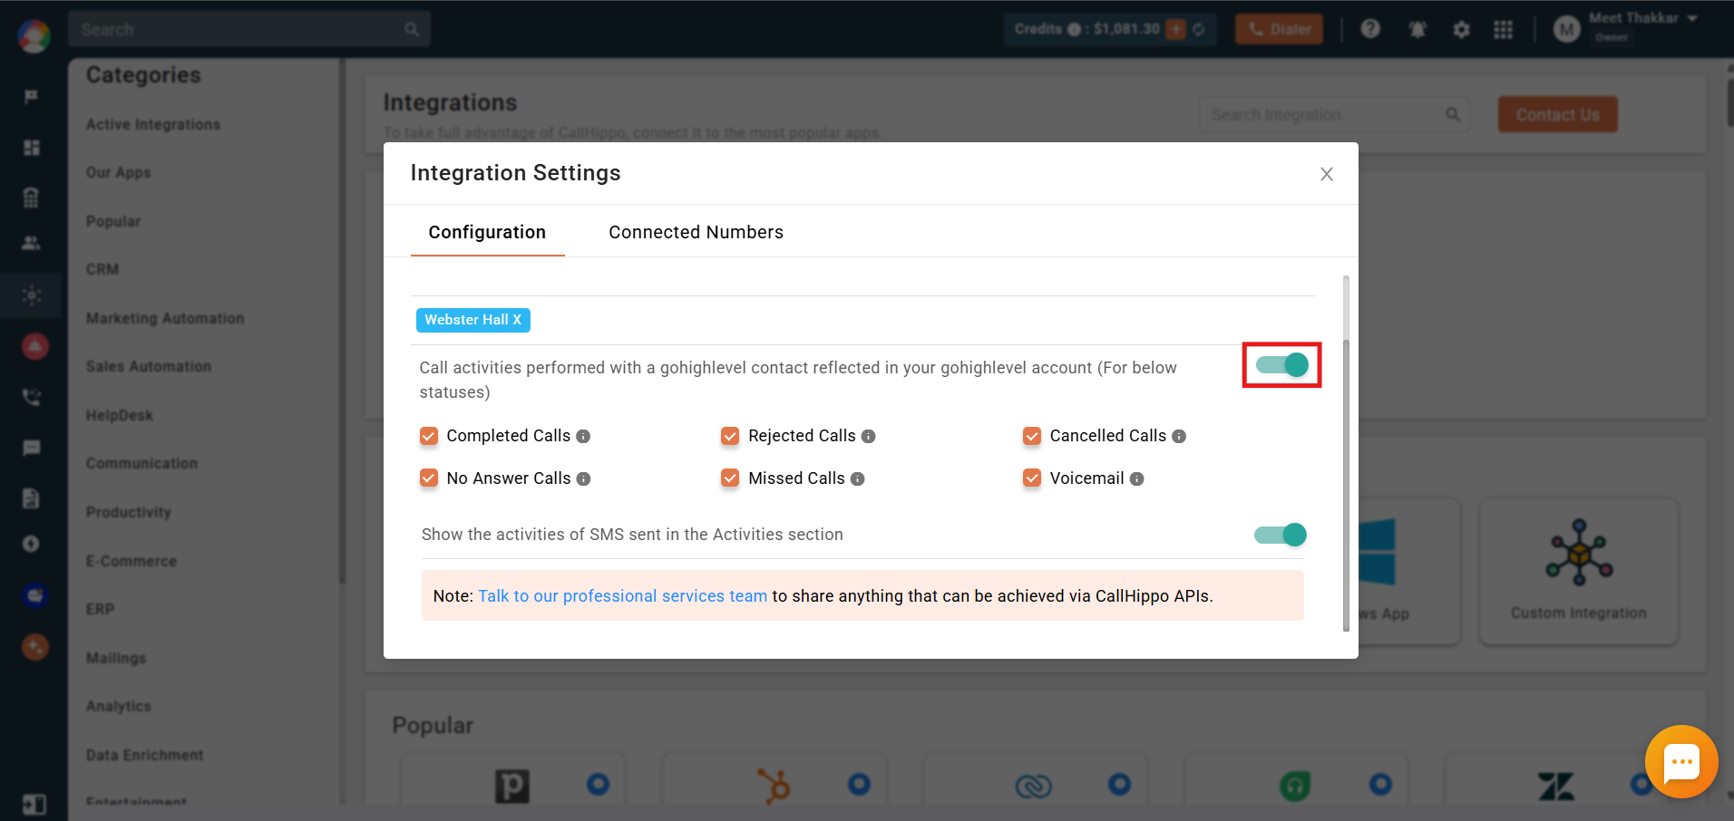This screenshot has width=1734, height=821.
Task: Open the dashboard grid icon in sidebar
Action: click(x=32, y=147)
